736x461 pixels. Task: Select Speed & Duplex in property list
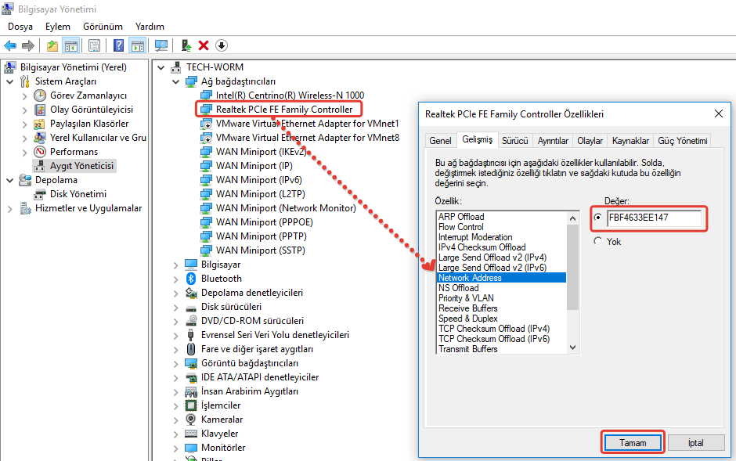pos(468,319)
